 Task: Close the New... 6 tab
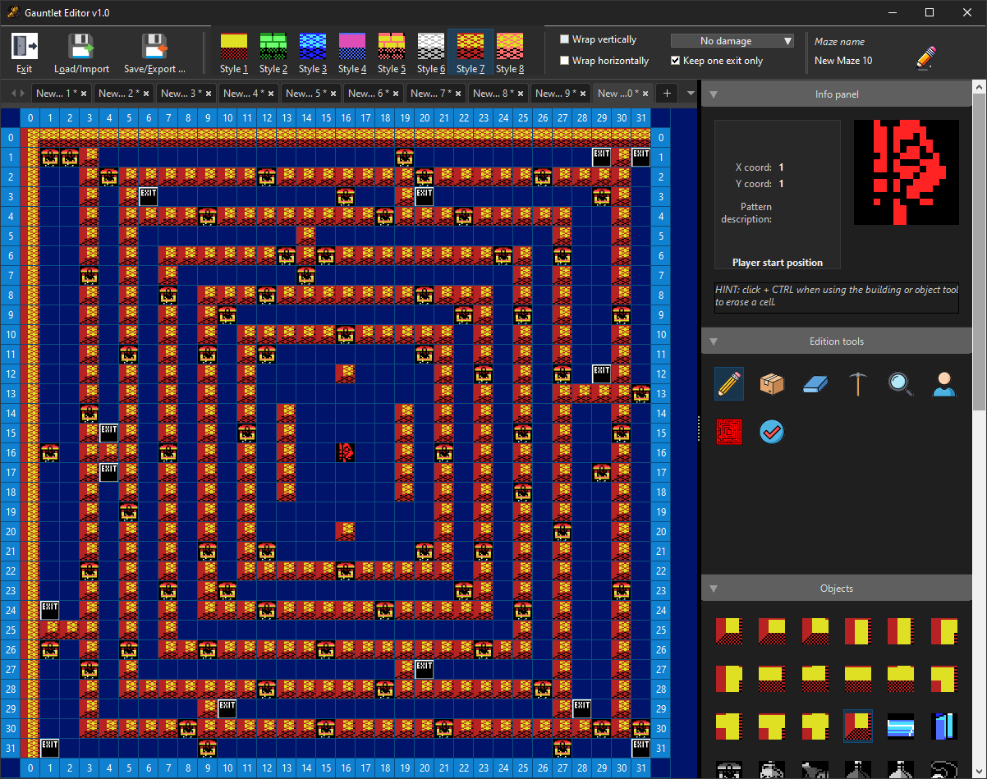(x=396, y=94)
